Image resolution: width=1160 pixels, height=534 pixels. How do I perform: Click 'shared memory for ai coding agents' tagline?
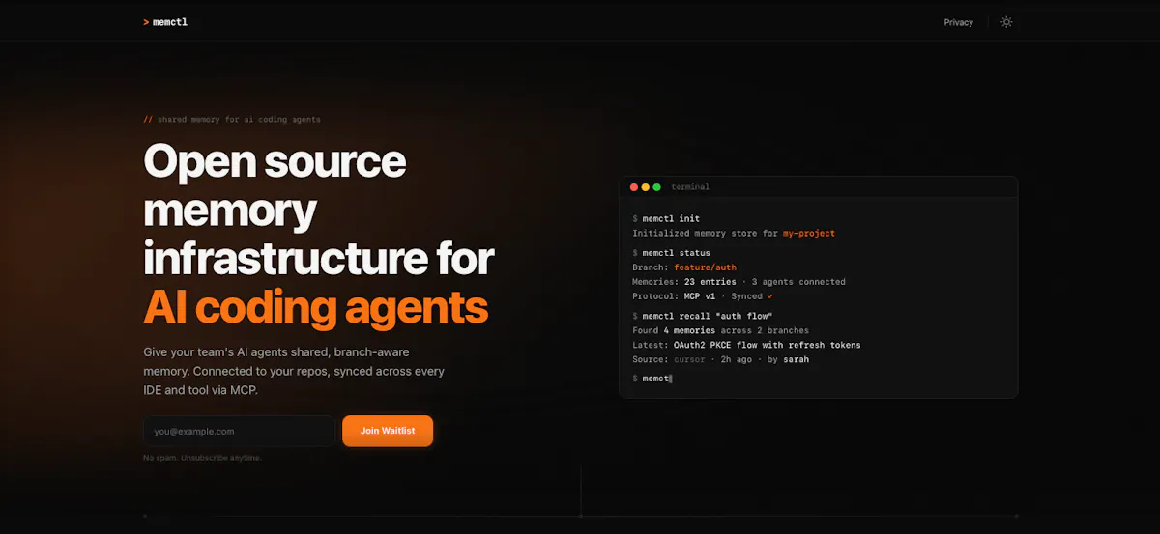click(239, 120)
